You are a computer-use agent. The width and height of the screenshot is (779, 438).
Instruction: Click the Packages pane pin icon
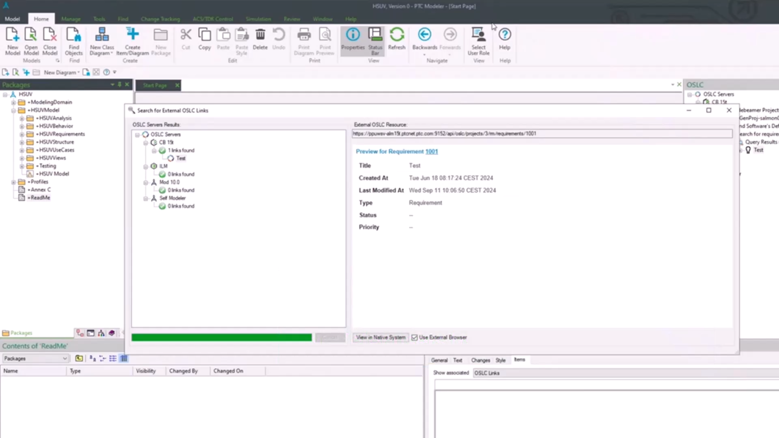[119, 84]
